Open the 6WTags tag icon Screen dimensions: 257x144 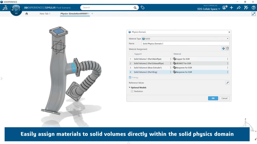(x=143, y=7)
